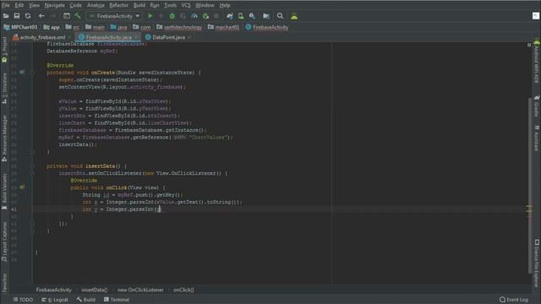Navigate back with the left arrow
This screenshot has width=541, height=304.
pyautogui.click(x=41, y=16)
